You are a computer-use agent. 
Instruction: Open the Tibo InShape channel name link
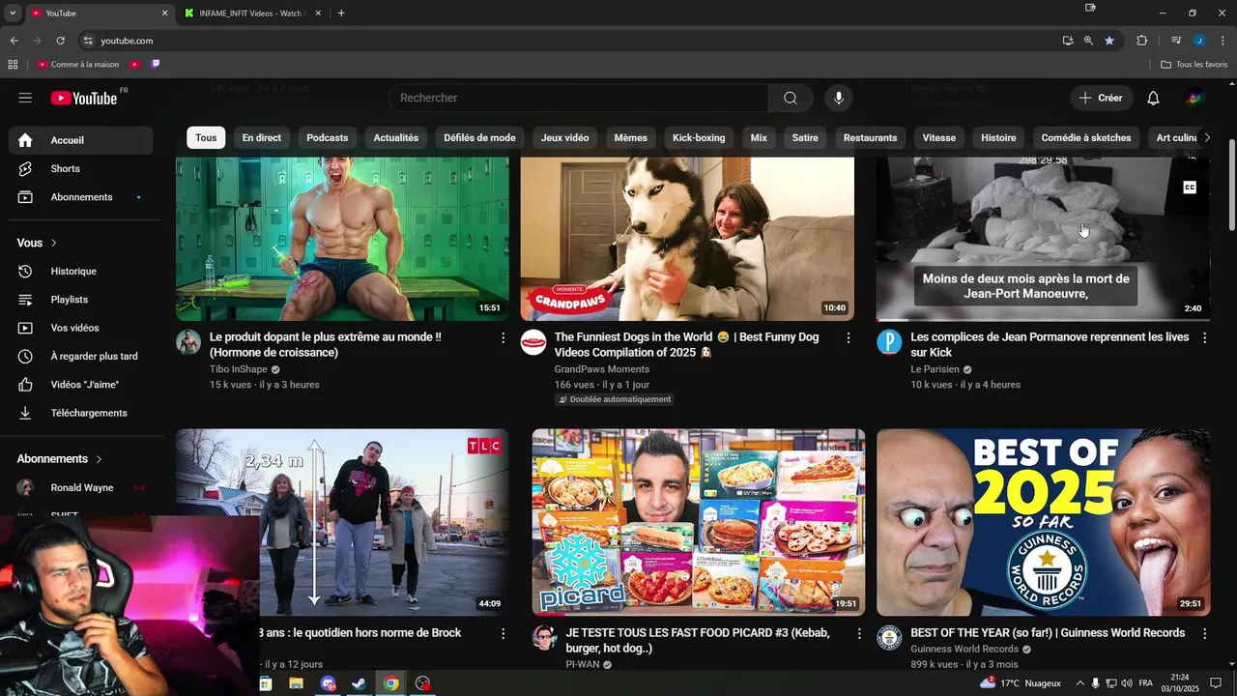point(238,369)
